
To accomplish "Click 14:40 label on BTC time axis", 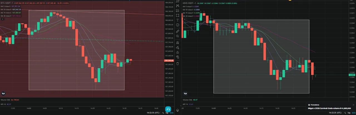I will click(x=156, y=108).
